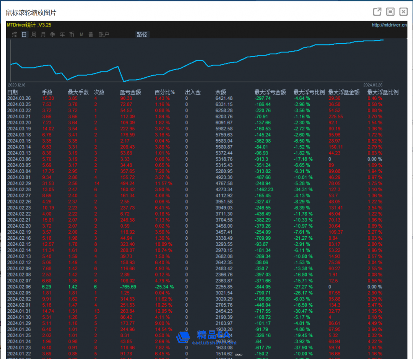
Task: Switch to the 周 weekly tab
Action: [34, 34]
